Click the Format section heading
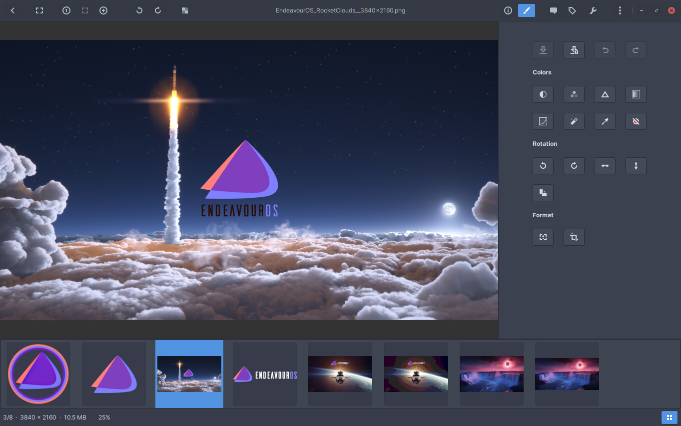Viewport: 681px width, 426px height. (x=543, y=215)
